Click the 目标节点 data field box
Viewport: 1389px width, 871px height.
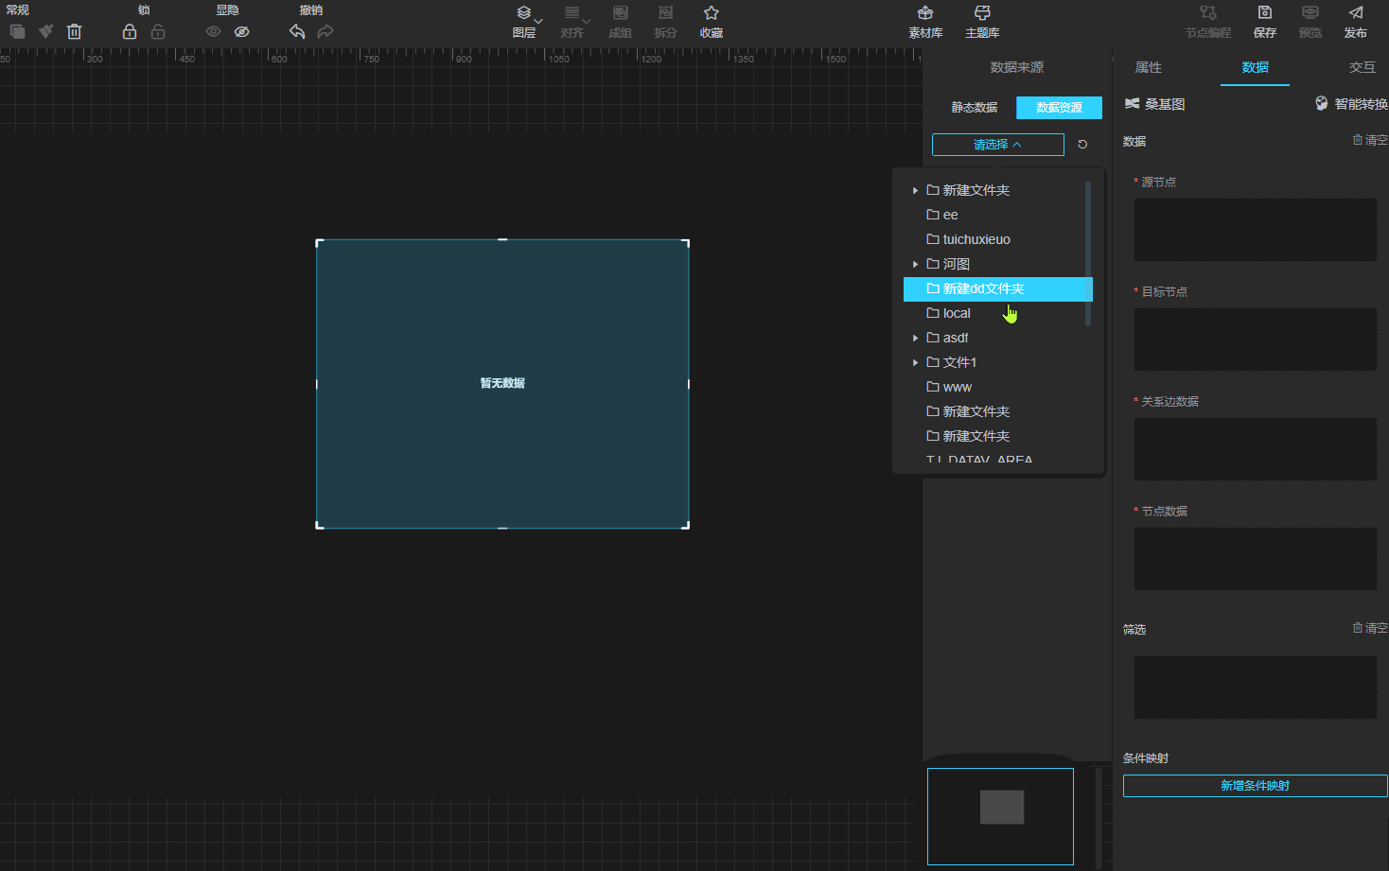click(x=1256, y=340)
